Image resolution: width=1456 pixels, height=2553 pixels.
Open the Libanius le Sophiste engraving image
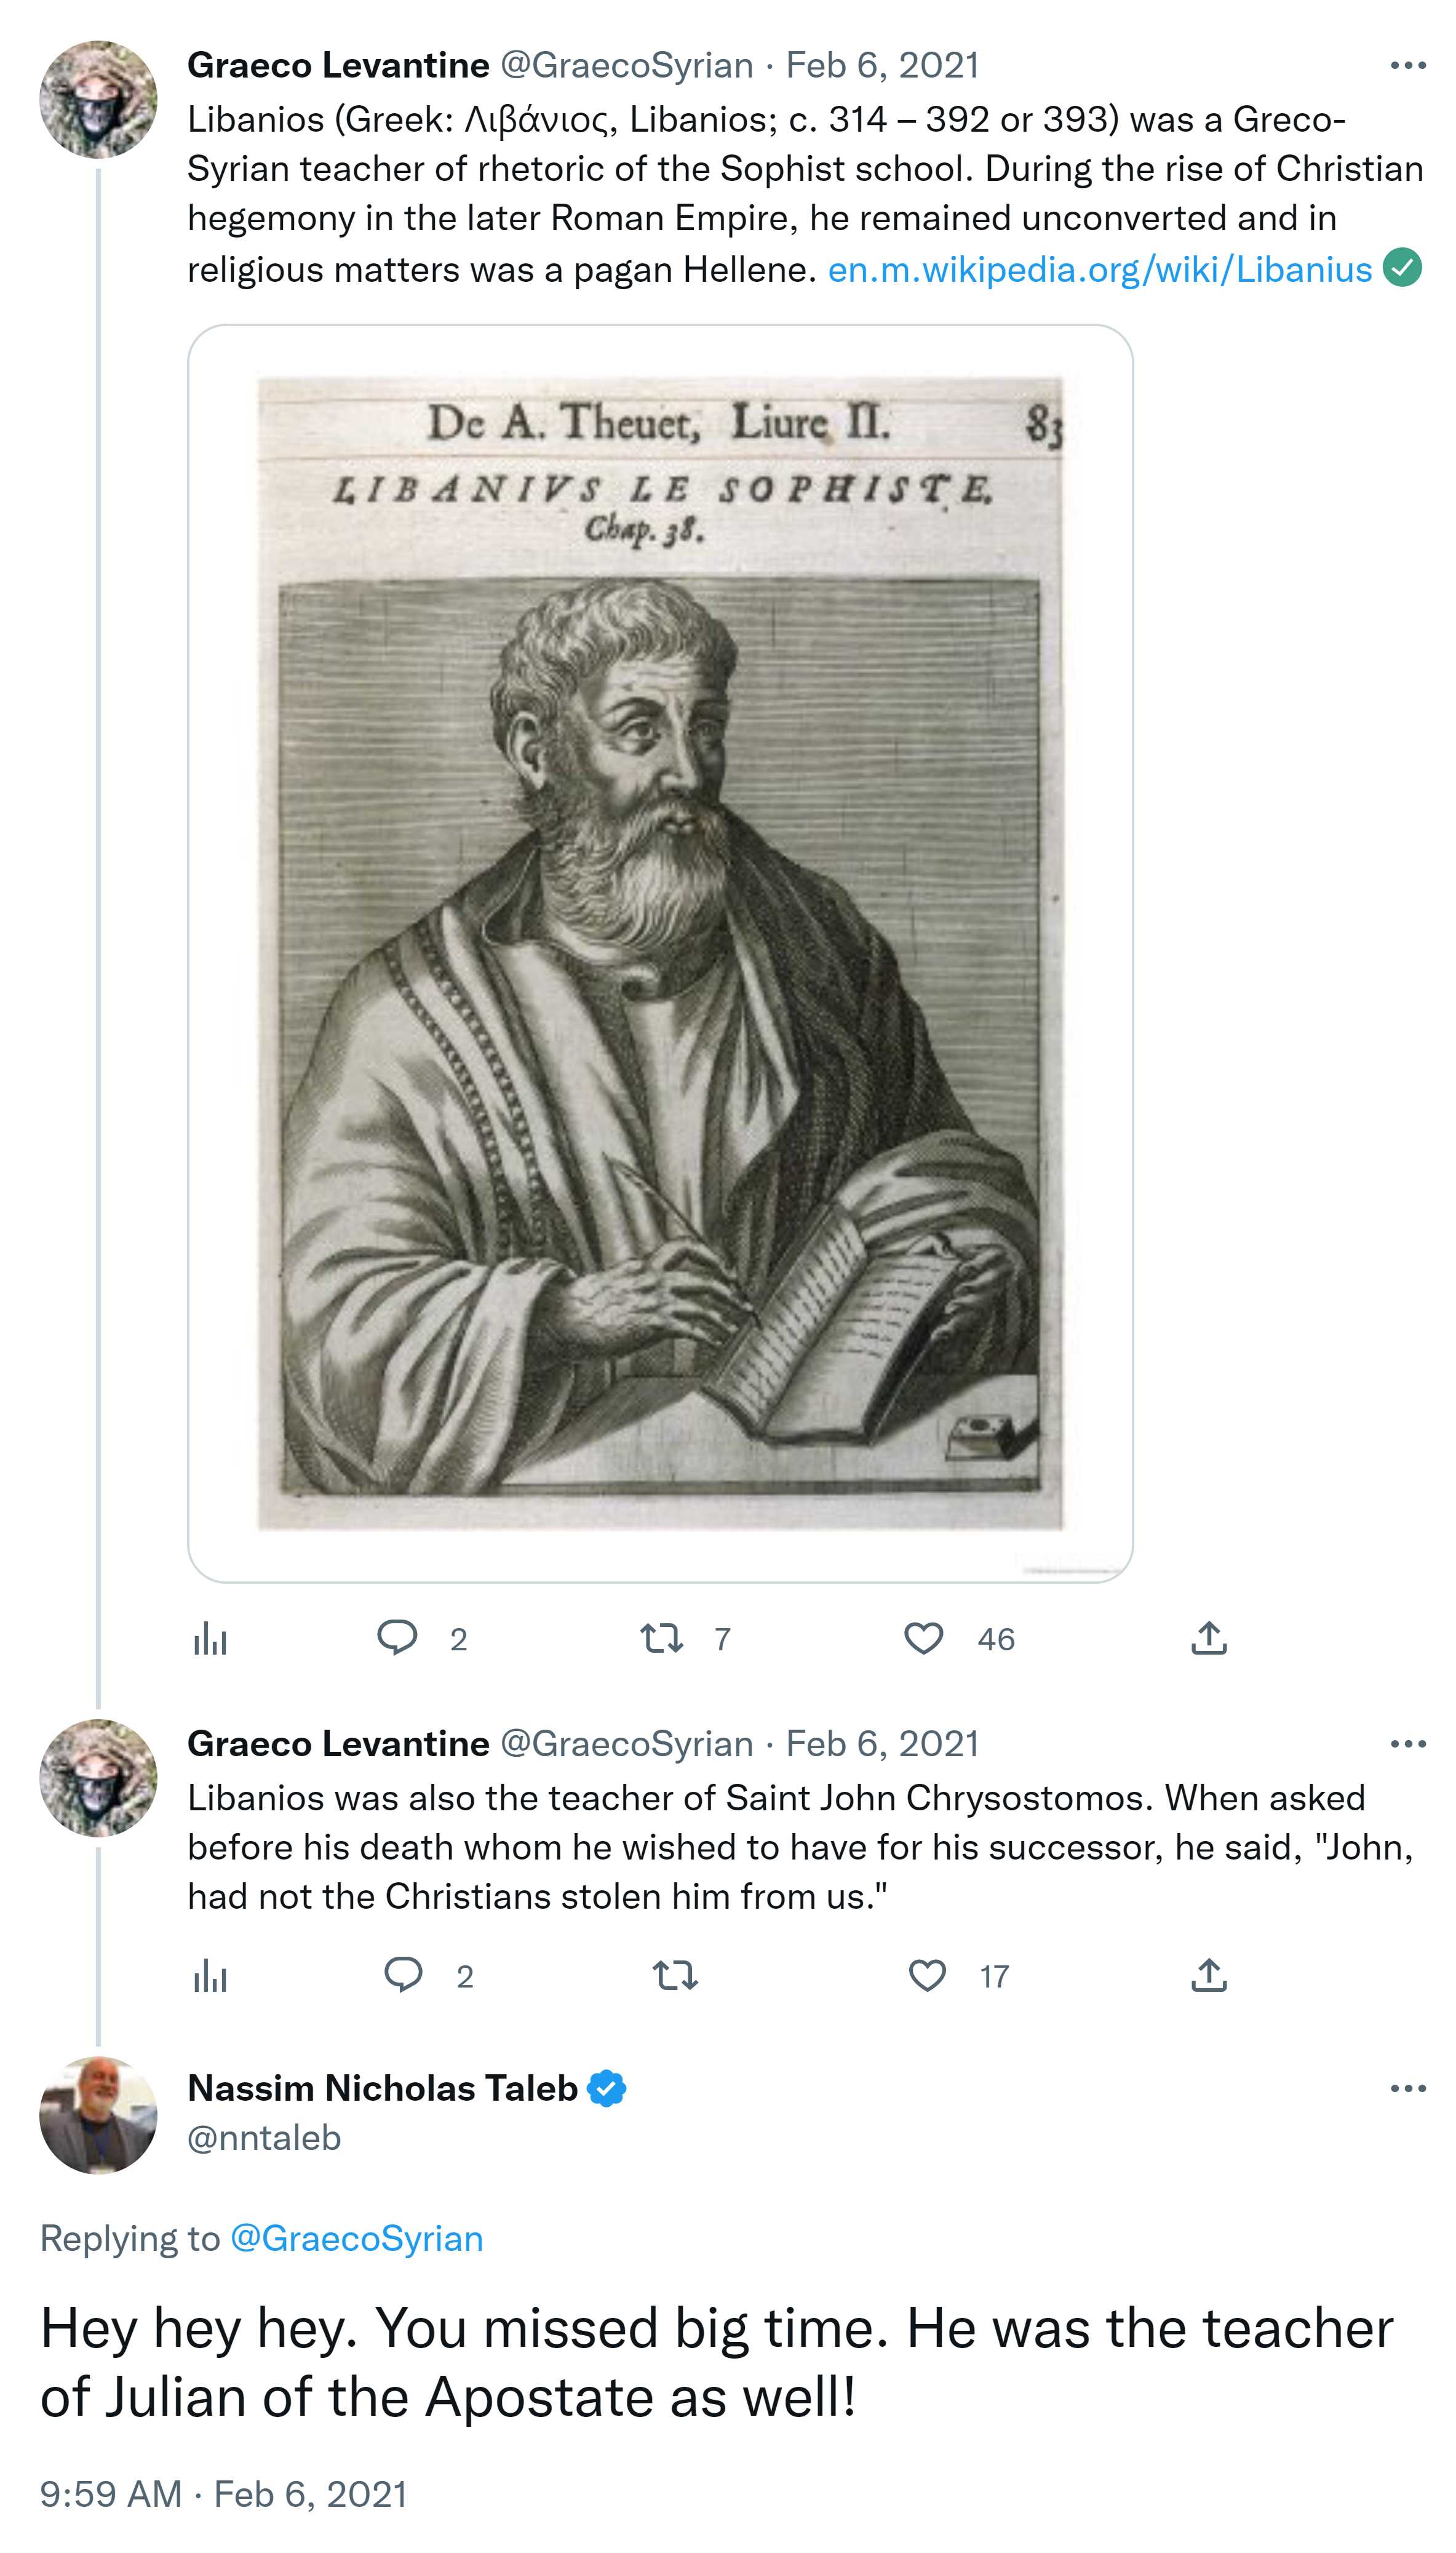pyautogui.click(x=660, y=952)
